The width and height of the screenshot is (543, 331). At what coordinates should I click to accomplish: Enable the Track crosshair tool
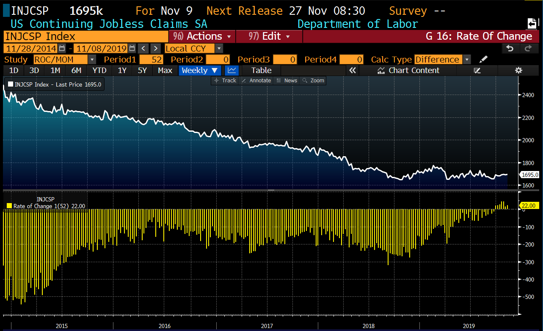[226, 80]
